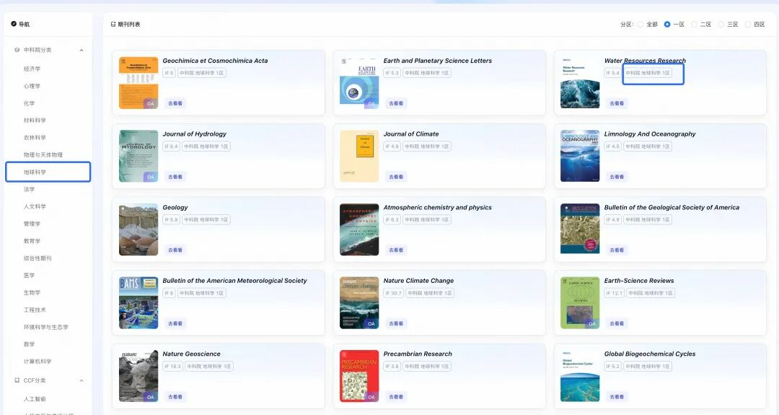779x415 pixels.
Task: Open 物理与天体物理 category in sidebar
Action: (43, 154)
